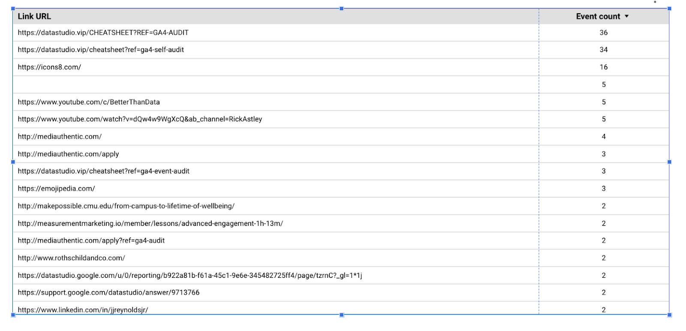The image size is (686, 331).
Task: Click event count 3 for emojipedia.com
Action: tap(604, 188)
